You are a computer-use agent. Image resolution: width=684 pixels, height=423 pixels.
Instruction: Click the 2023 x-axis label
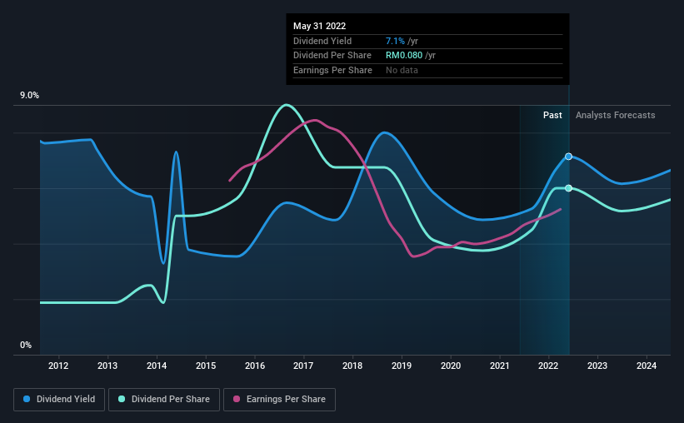click(597, 366)
